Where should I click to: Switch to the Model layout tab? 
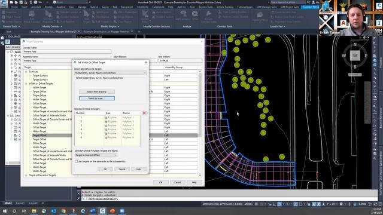(x=8, y=203)
